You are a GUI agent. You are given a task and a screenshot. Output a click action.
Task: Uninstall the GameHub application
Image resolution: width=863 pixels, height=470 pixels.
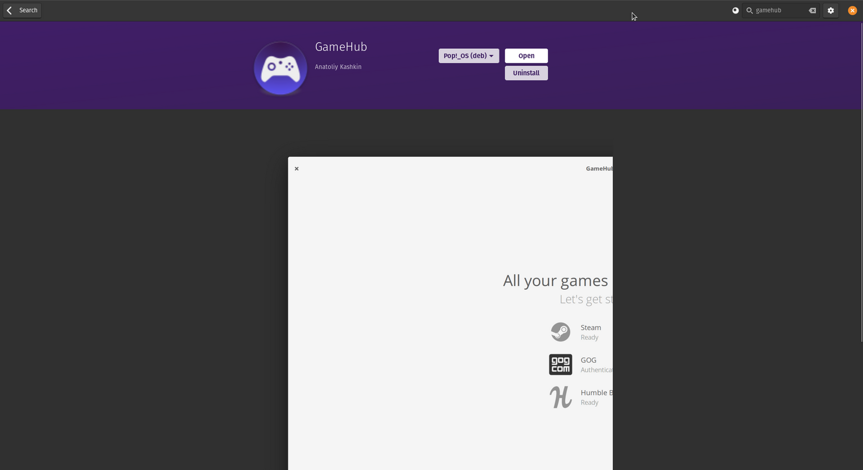[526, 73]
